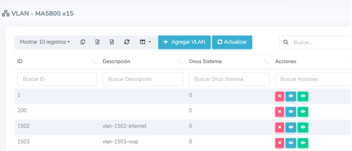Screen dimensions: 352x151
Task: Click the vlan-1502-internet description cell
Action: (124, 126)
